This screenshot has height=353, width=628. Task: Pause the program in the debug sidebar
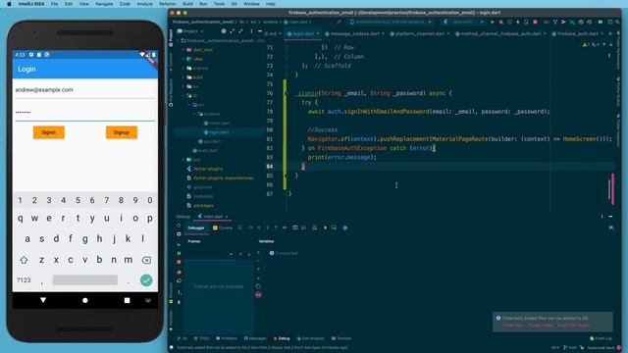[179, 253]
